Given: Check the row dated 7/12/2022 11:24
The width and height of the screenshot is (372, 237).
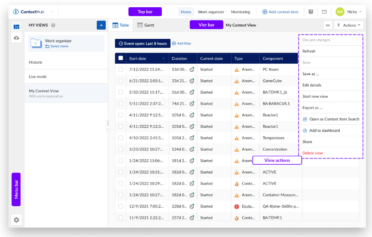Looking at the screenshot, I should click(121, 69).
